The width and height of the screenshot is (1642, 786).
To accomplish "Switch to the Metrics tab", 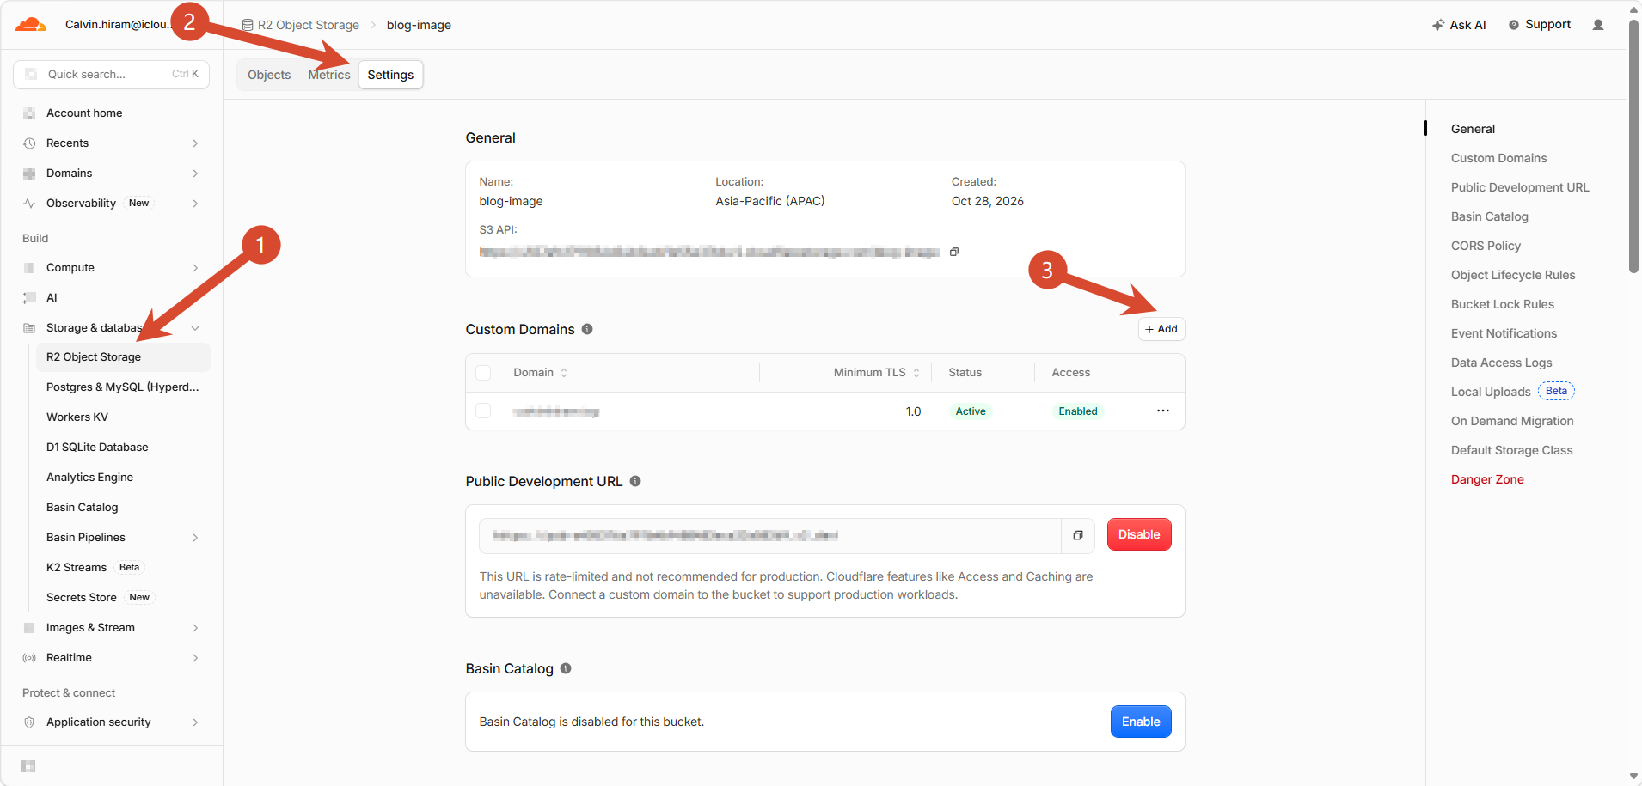I will tap(329, 75).
